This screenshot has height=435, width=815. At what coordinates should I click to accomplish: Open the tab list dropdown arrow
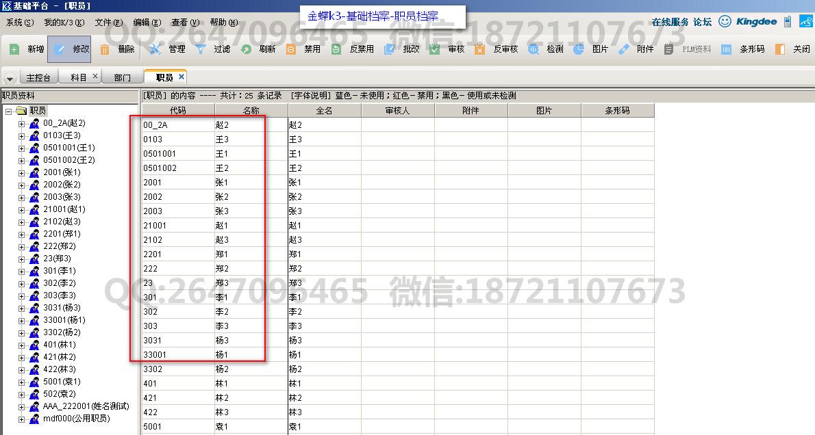(10, 79)
